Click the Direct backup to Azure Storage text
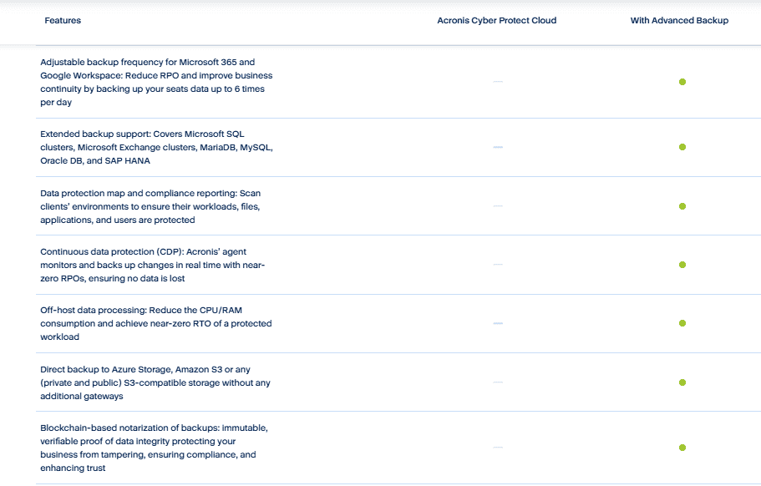 click(x=155, y=382)
